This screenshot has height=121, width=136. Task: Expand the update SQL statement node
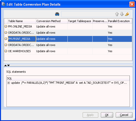click(x=8, y=83)
